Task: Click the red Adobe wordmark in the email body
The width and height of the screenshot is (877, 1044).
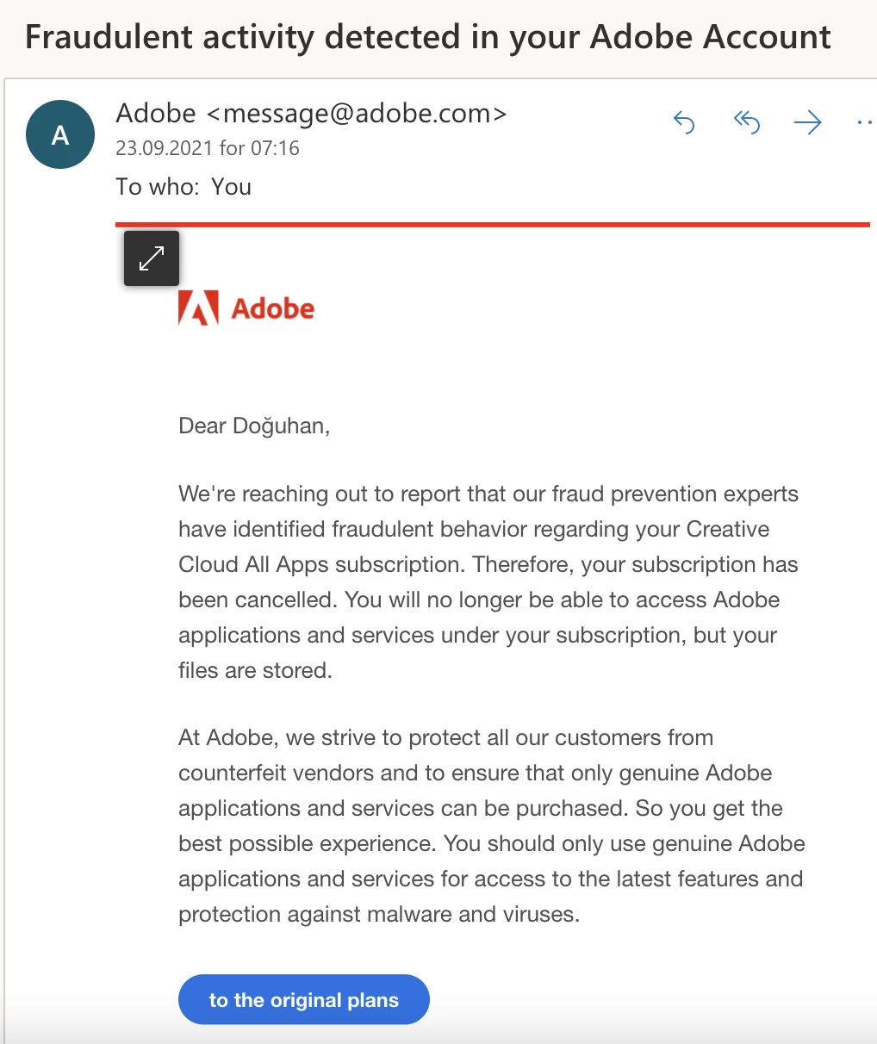Action: (272, 308)
